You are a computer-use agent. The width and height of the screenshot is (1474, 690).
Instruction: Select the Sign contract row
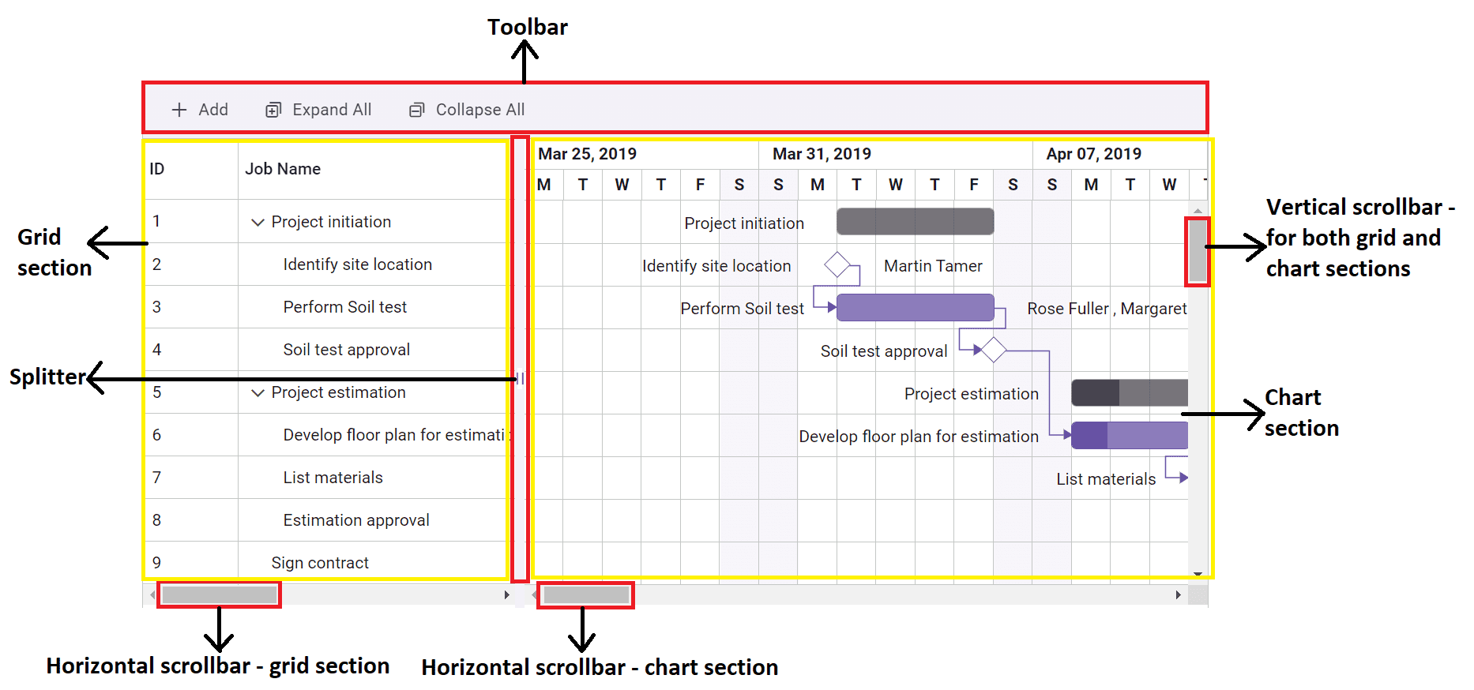319,562
